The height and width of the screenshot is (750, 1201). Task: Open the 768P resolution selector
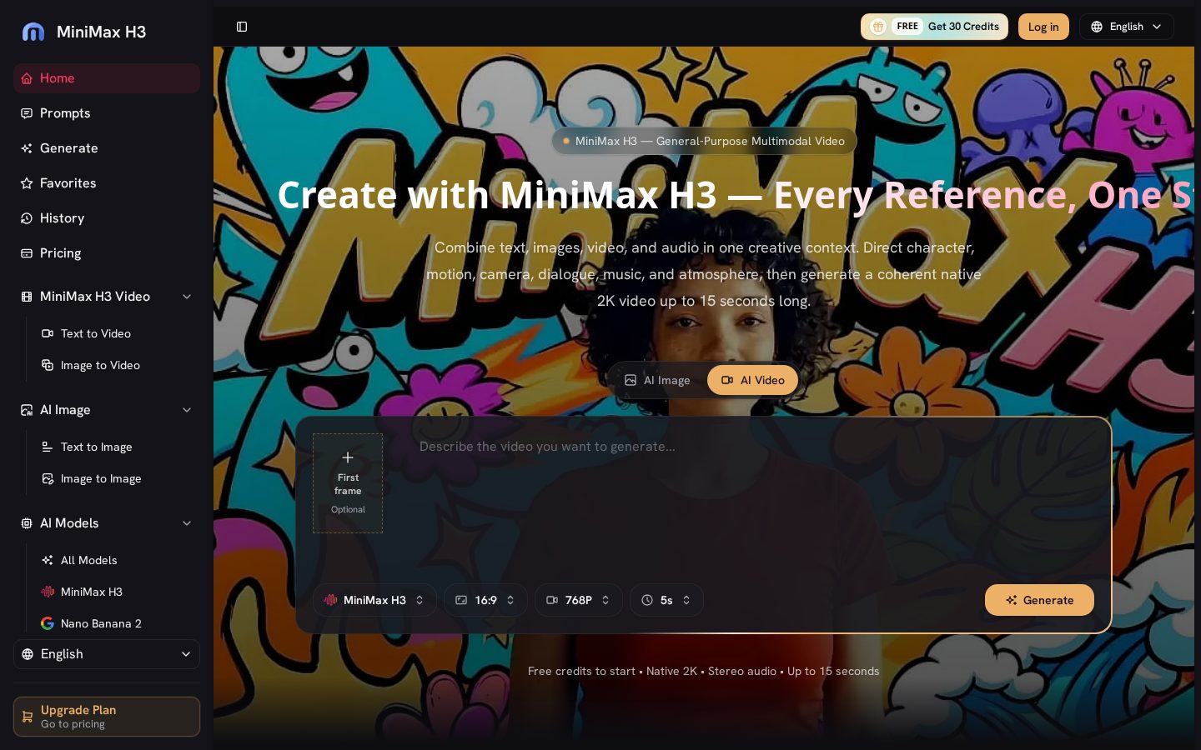(x=579, y=600)
